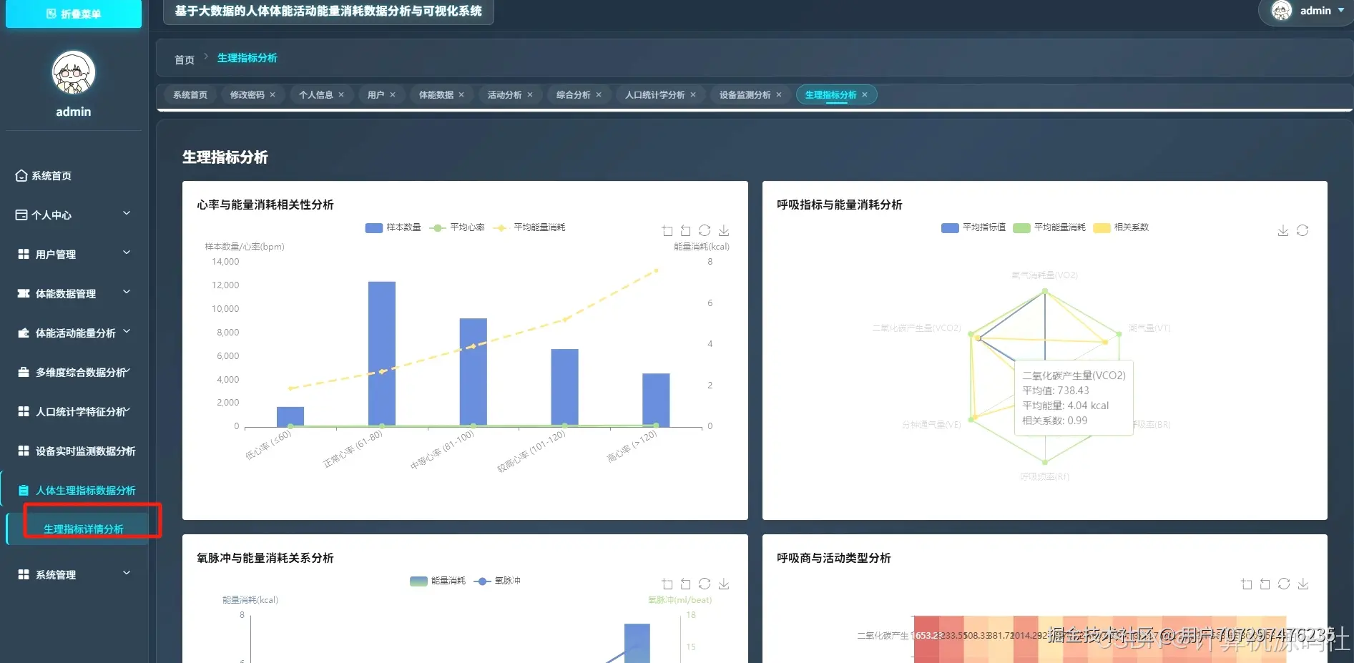Click the 能量消耗 legend color swatch
Image resolution: width=1354 pixels, height=663 pixels.
[x=418, y=581]
